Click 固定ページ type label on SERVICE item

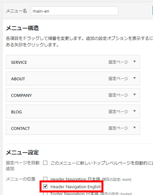tap(118, 62)
